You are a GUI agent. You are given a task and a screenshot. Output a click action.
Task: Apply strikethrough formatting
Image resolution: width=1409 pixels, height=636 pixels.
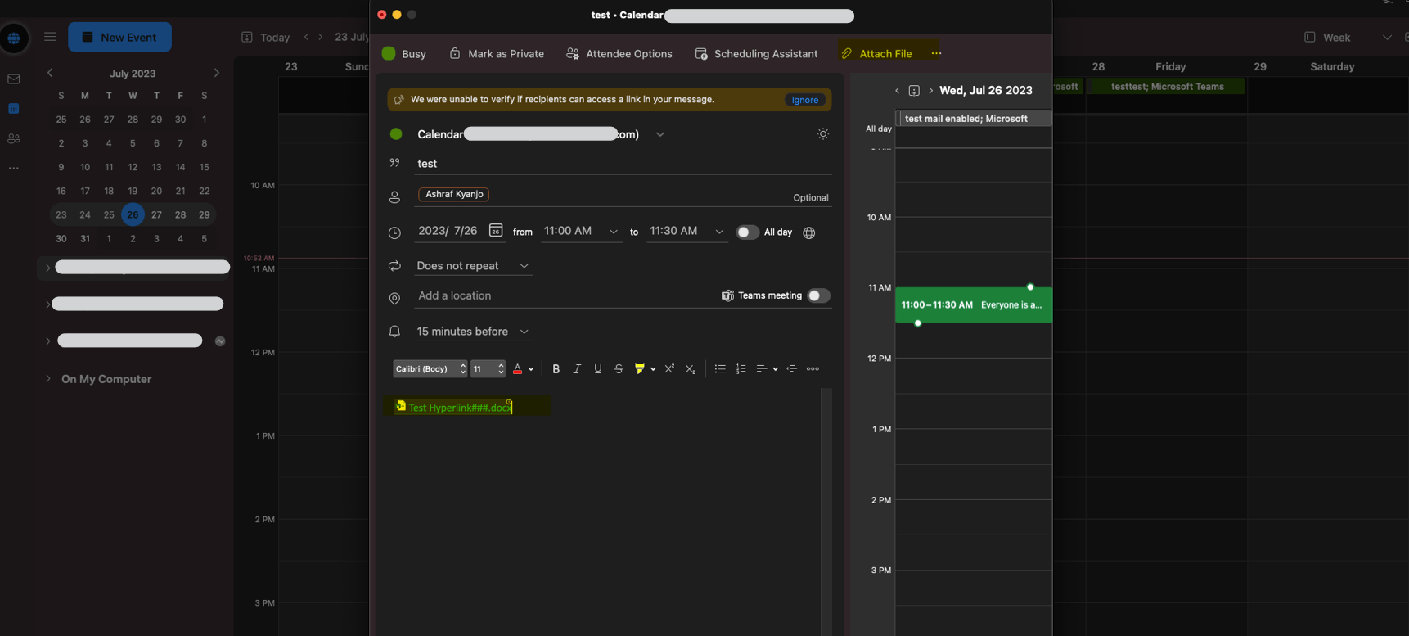click(x=619, y=369)
